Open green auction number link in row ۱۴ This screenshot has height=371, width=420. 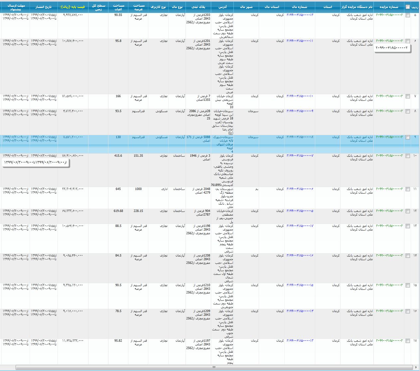tap(389, 256)
